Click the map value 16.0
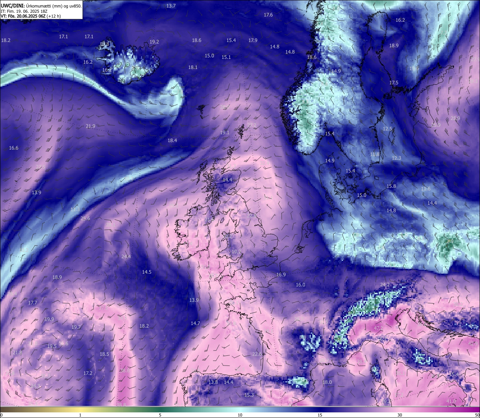The width and height of the screenshot is (480, 418). click(x=300, y=285)
